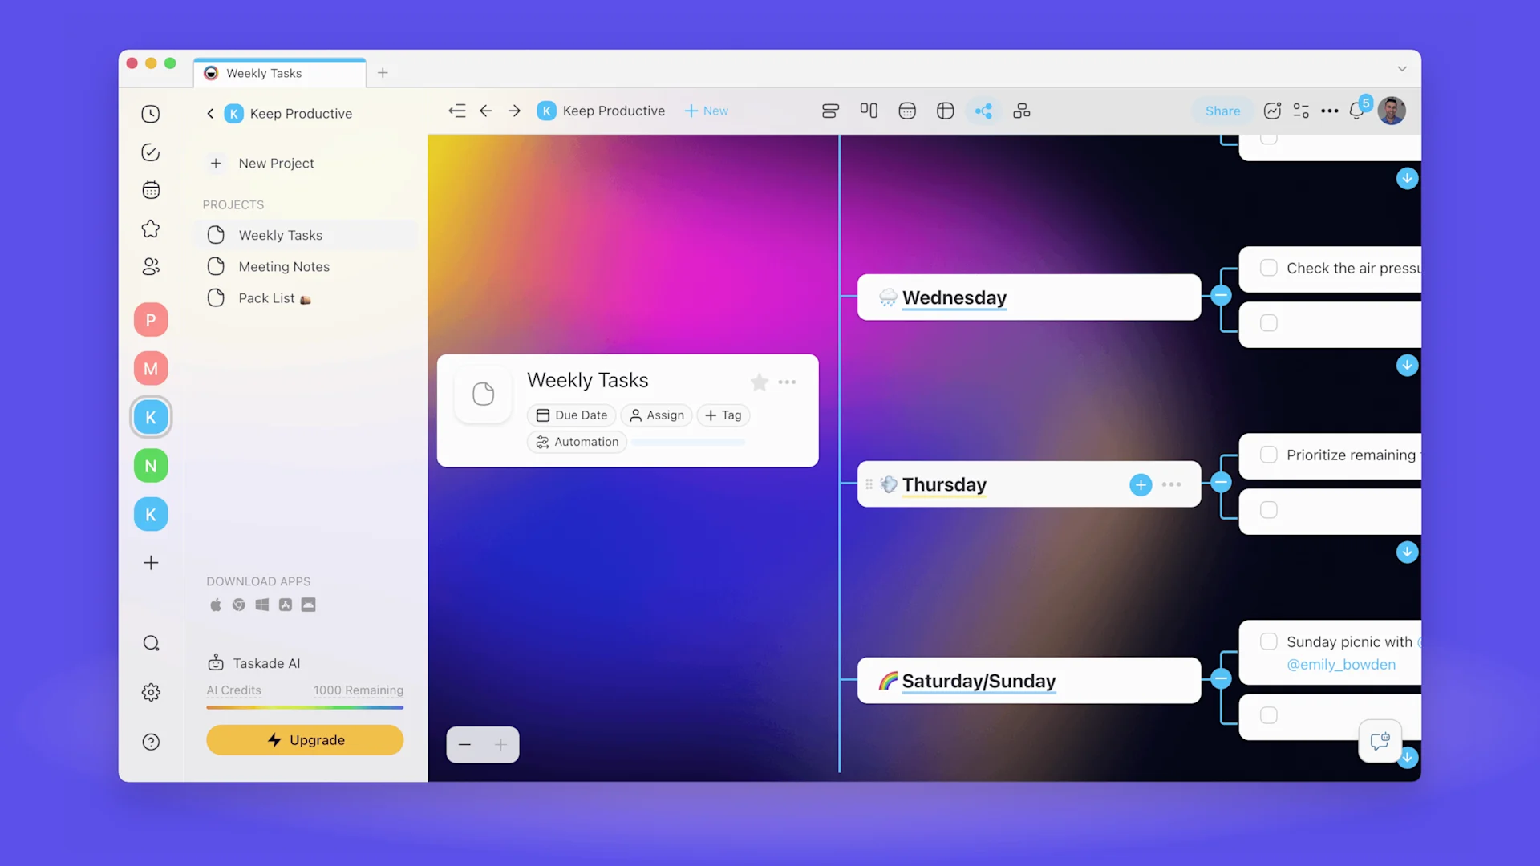
Task: Switch to Org Chart view in the toolbar
Action: click(1021, 111)
